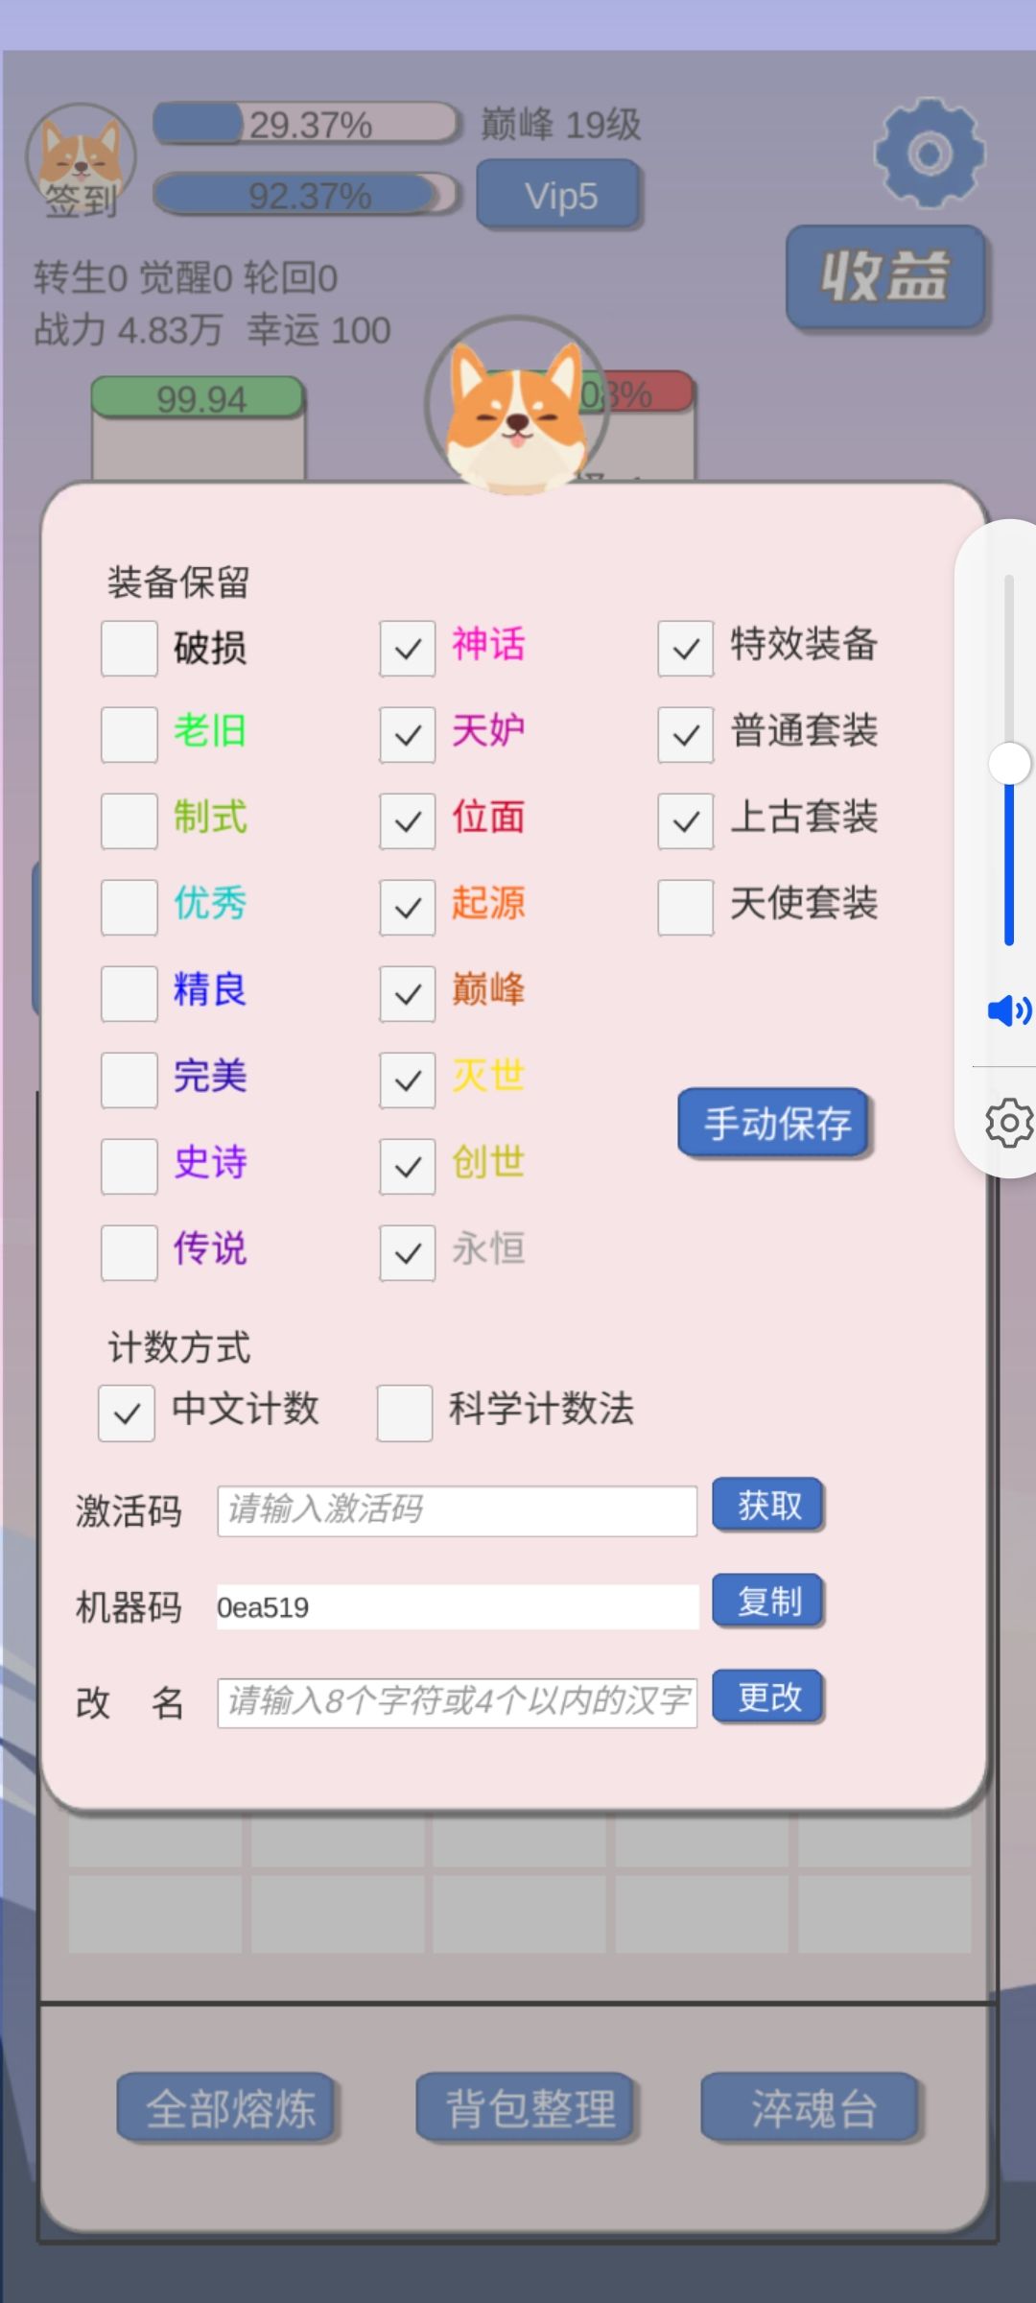Uncheck the 神话 retain checkbox

408,648
